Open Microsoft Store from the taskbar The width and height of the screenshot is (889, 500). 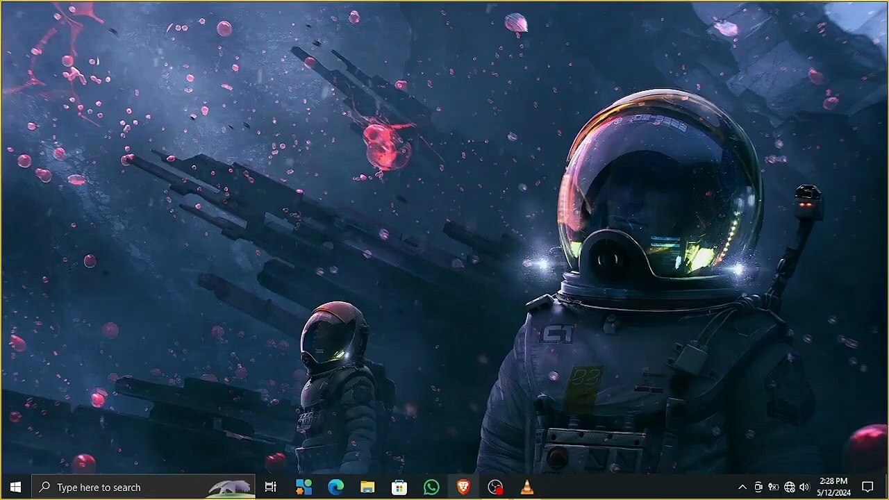[x=399, y=487]
